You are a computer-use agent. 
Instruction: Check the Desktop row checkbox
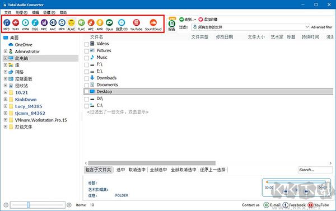pyautogui.click(x=87, y=91)
